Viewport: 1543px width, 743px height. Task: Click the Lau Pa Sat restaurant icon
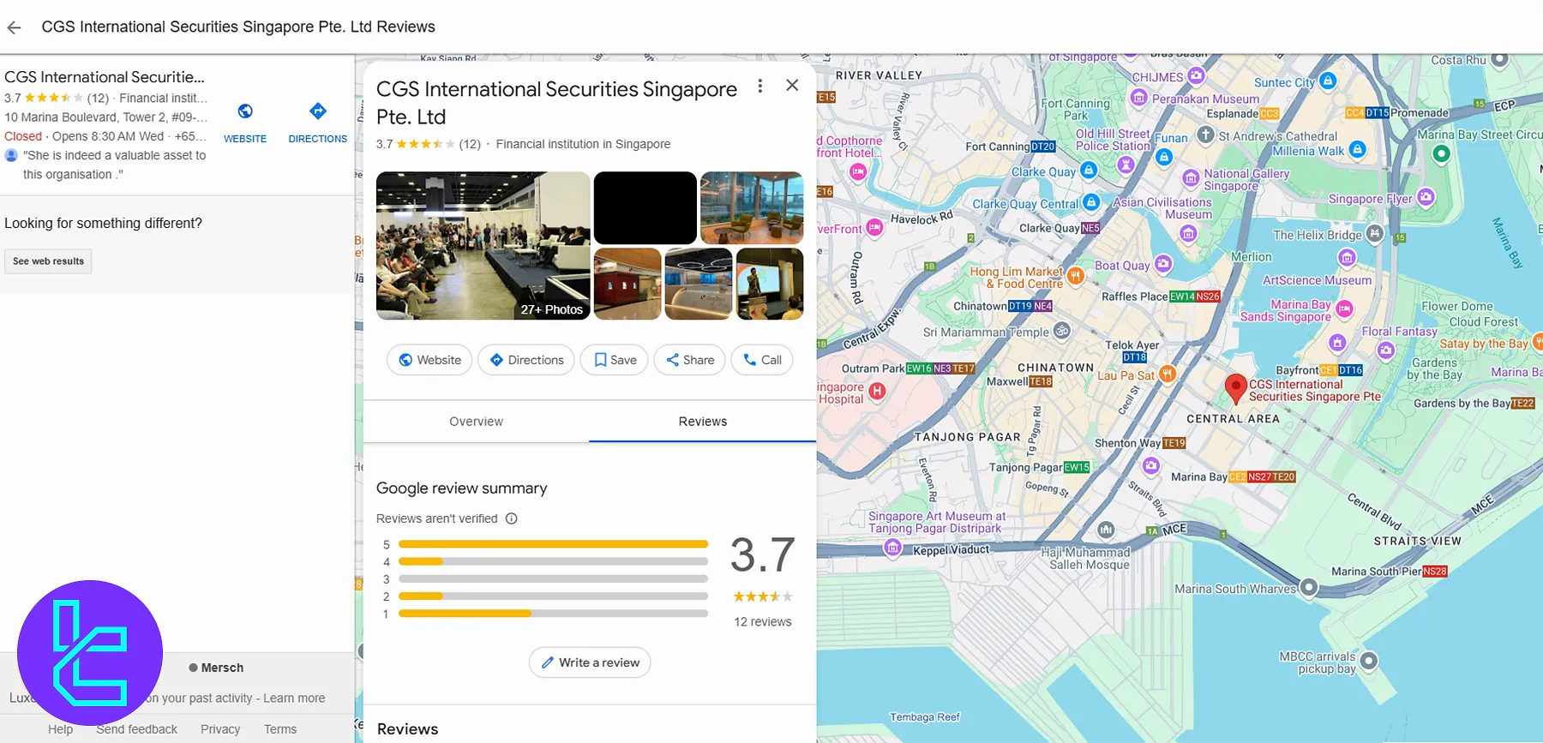(1167, 374)
